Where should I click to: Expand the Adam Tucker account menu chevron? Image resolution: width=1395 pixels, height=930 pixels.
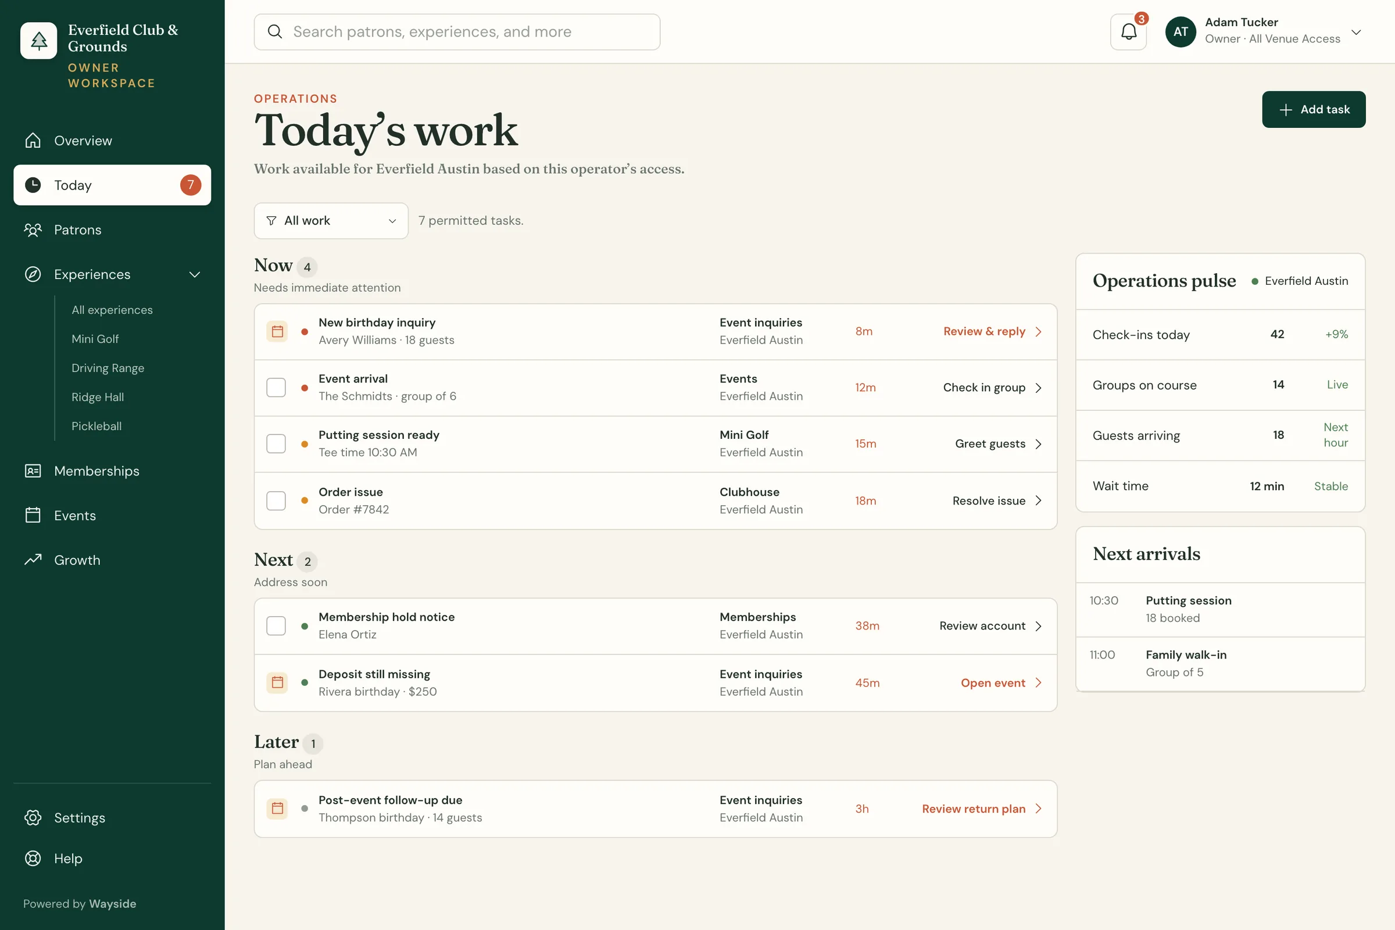(x=1356, y=32)
